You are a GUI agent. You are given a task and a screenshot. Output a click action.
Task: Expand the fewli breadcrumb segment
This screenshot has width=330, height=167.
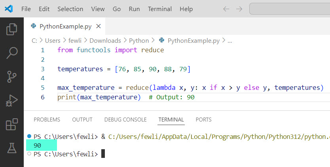click(75, 40)
